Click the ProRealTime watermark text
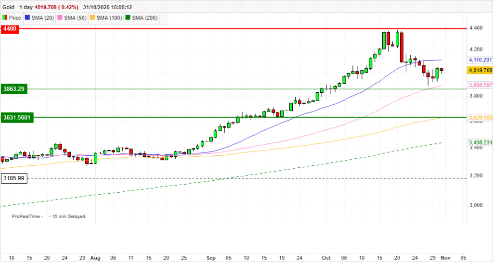The image size is (493, 262). (x=28, y=216)
